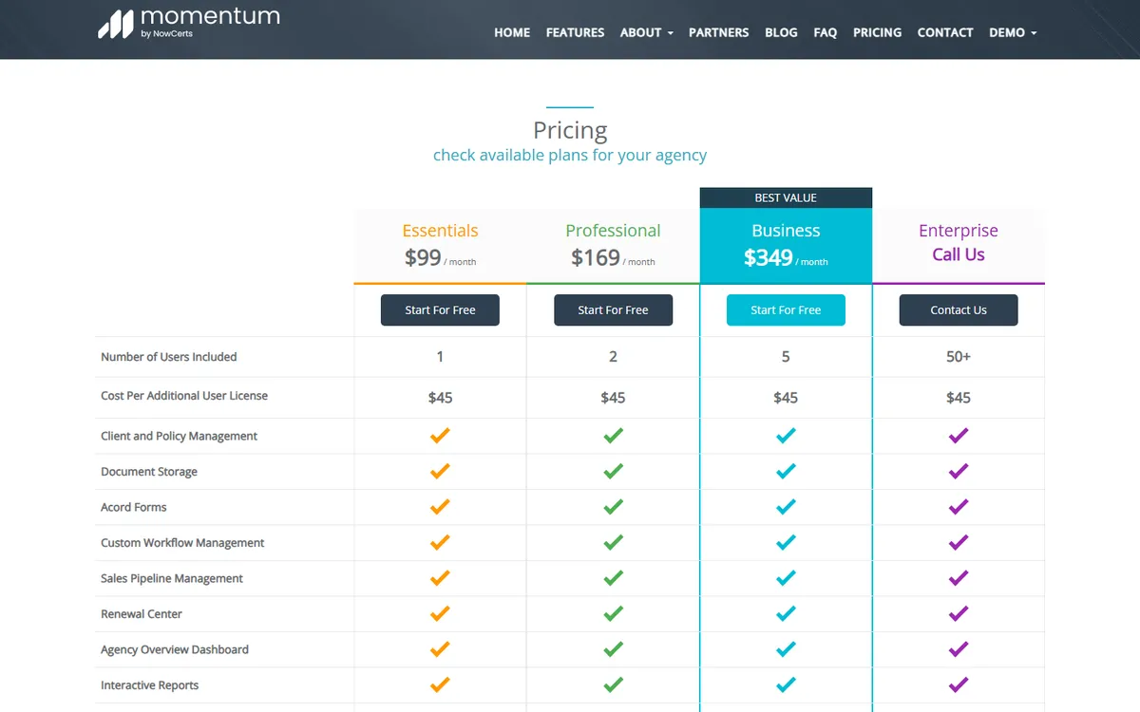
Task: Open the BLOG navigation item
Action: click(781, 32)
